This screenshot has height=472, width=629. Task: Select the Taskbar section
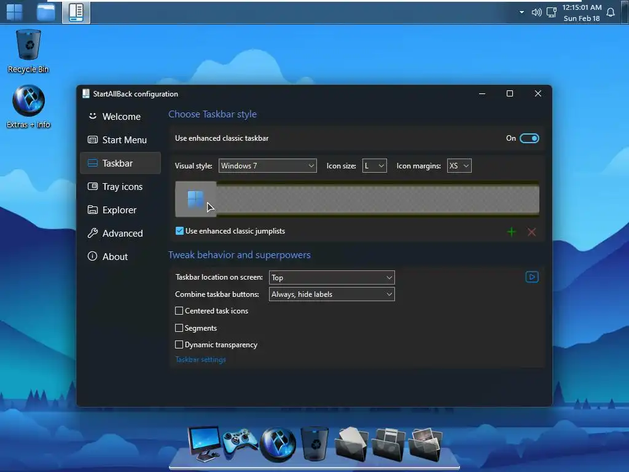tap(120, 163)
